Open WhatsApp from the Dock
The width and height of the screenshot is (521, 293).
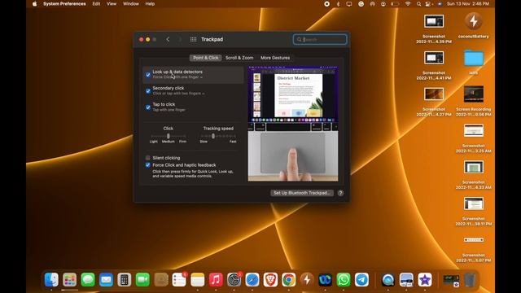click(x=344, y=280)
